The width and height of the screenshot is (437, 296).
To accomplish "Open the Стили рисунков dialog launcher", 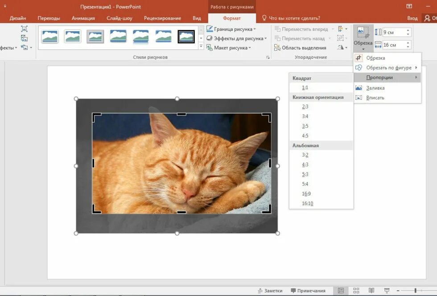I will coord(268,58).
